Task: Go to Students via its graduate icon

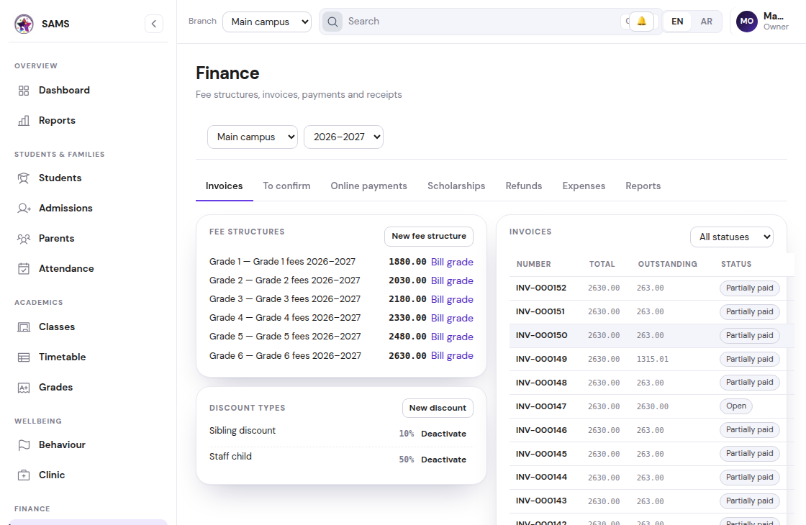Action: pos(24,178)
